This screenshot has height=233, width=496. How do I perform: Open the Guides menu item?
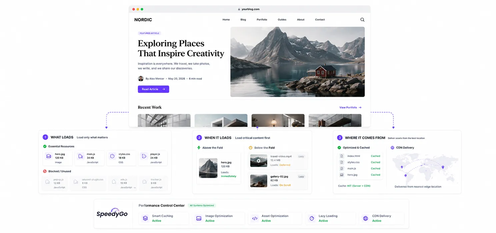click(282, 20)
